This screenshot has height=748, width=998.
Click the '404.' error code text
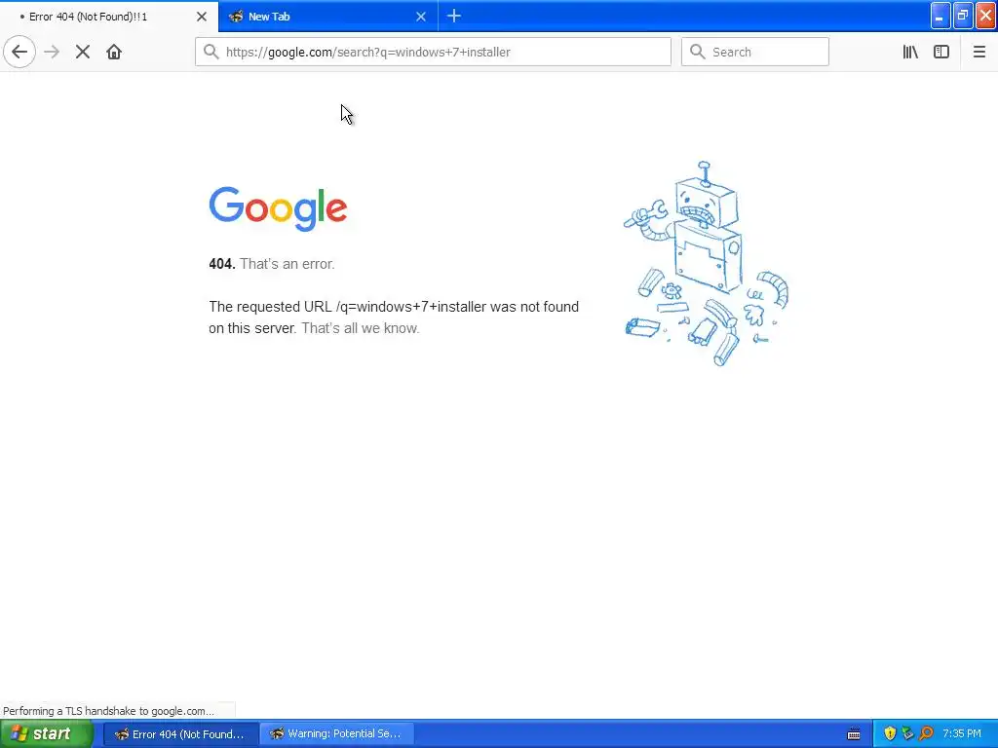tap(222, 264)
